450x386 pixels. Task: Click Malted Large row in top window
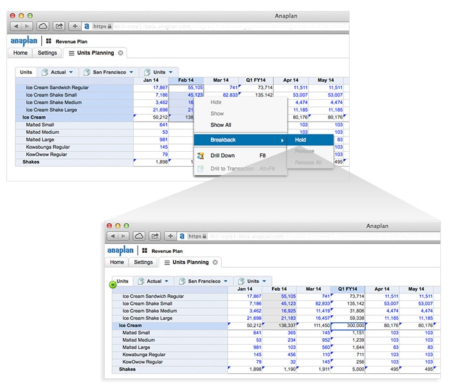(75, 140)
